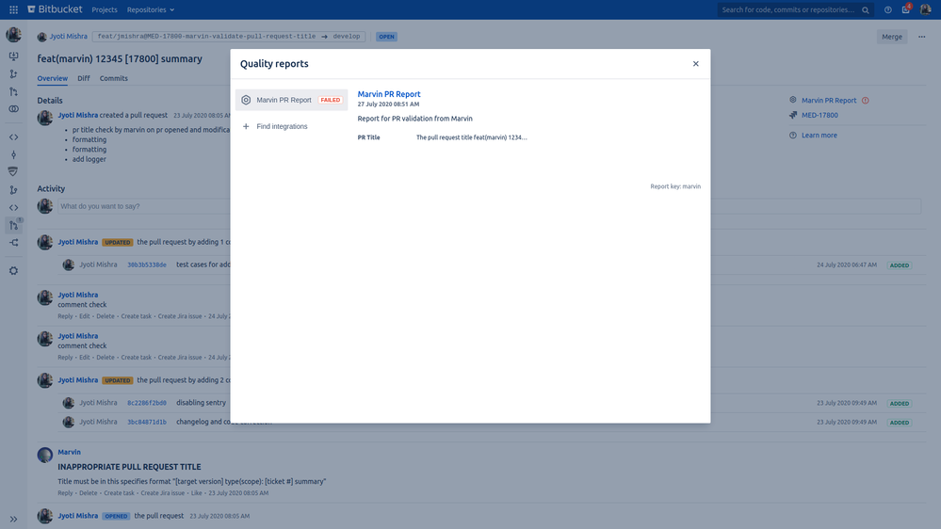The image size is (941, 529).
Task: Click the Marvin commenter name link
Action: [x=69, y=452]
